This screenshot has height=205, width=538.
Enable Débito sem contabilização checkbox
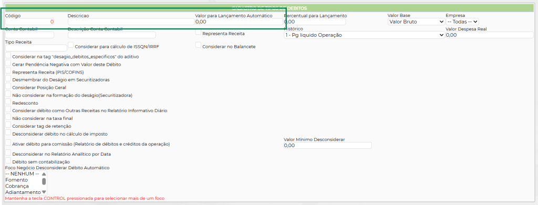point(8,160)
